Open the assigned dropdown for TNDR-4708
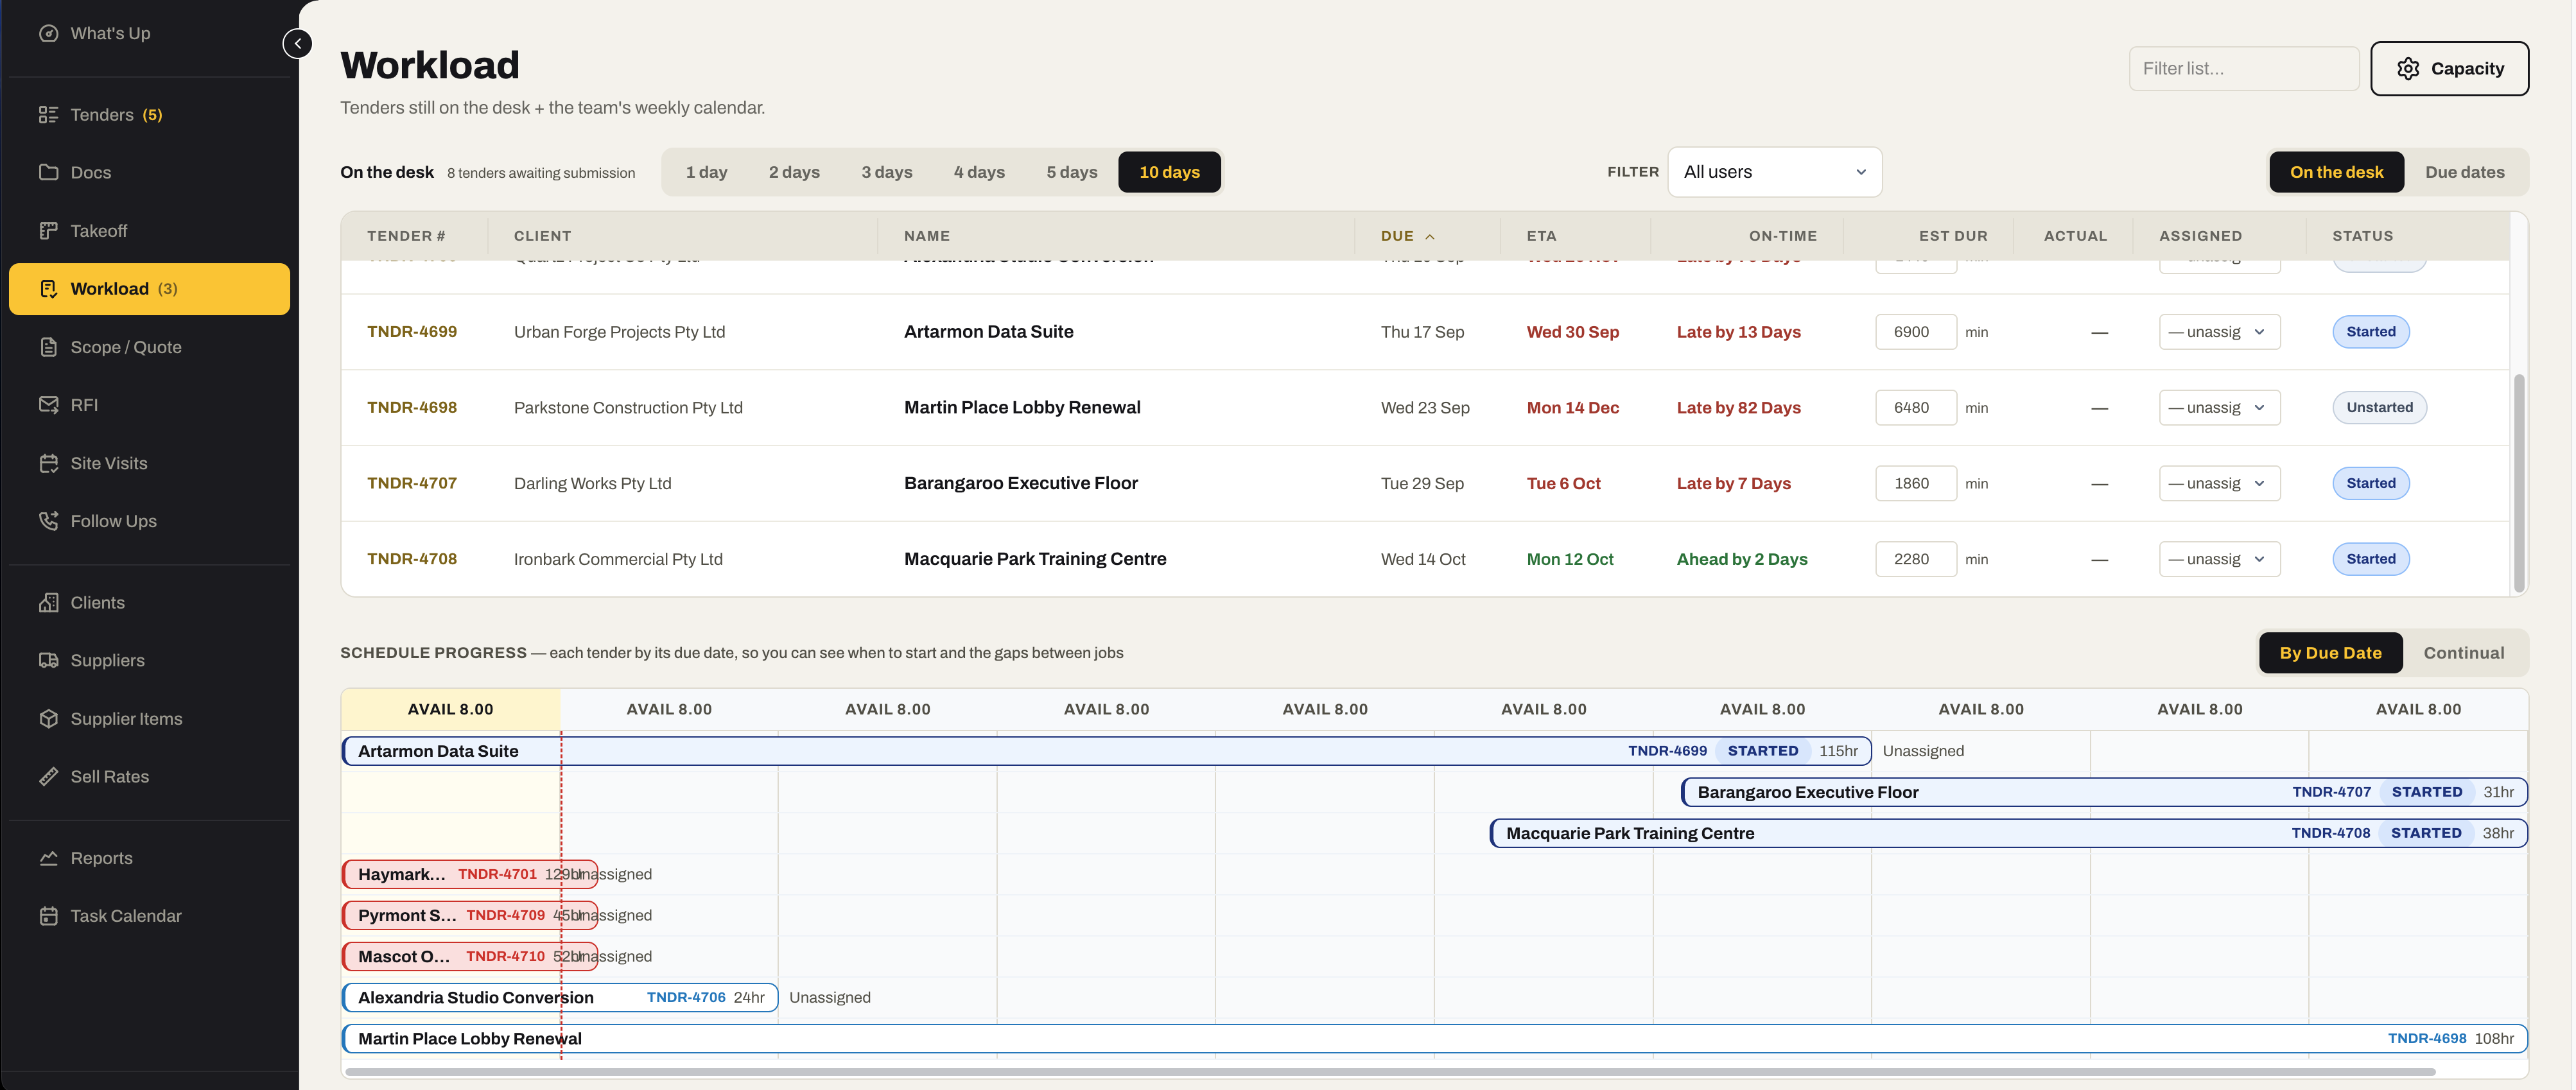This screenshot has width=2576, height=1090. tap(2219, 559)
